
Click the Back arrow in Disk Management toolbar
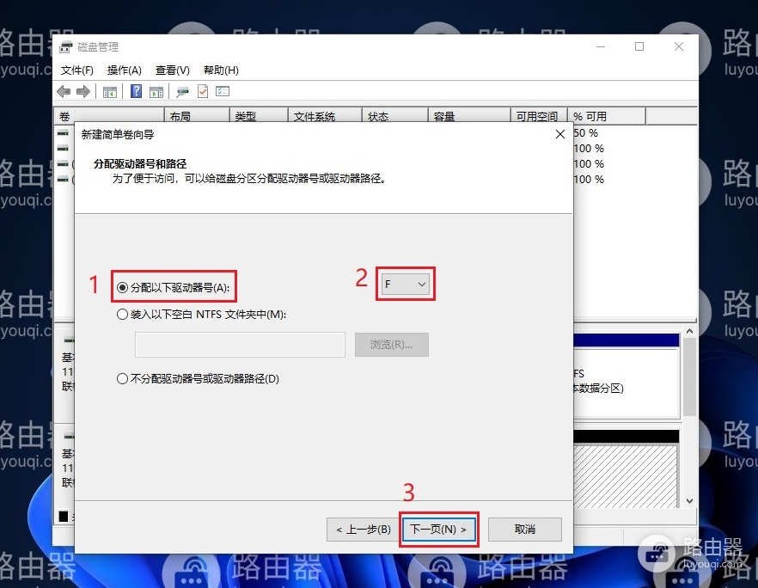point(64,91)
